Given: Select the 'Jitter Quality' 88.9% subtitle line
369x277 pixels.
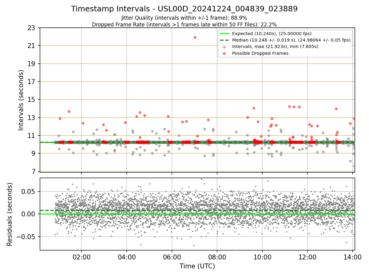Looking at the screenshot, I should (184, 18).
